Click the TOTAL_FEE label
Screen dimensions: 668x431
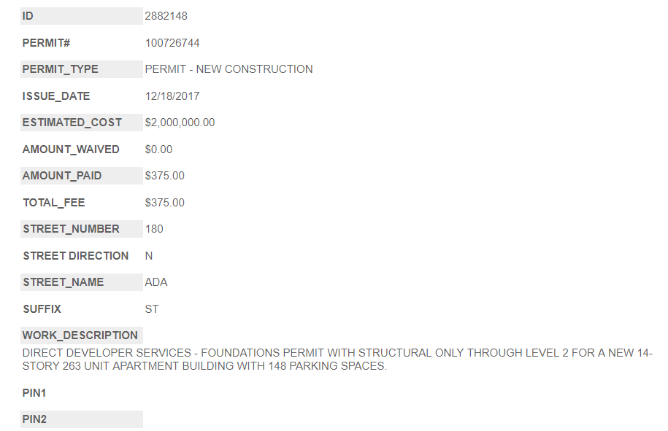53,203
